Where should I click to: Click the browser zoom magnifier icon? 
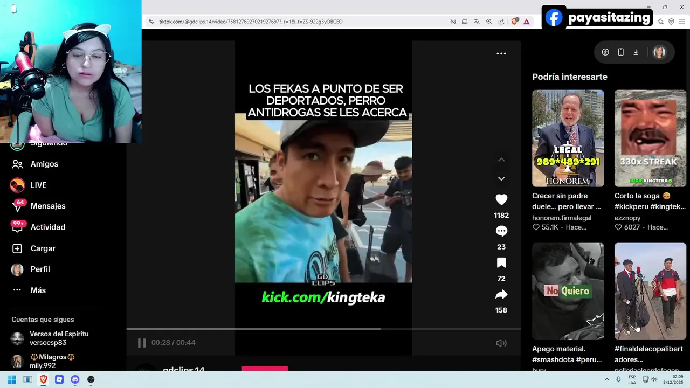489,22
